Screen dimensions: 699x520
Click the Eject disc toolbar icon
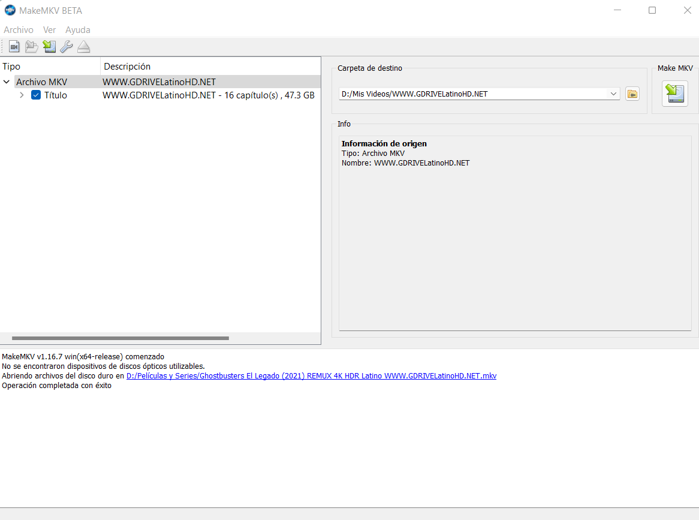click(x=84, y=46)
